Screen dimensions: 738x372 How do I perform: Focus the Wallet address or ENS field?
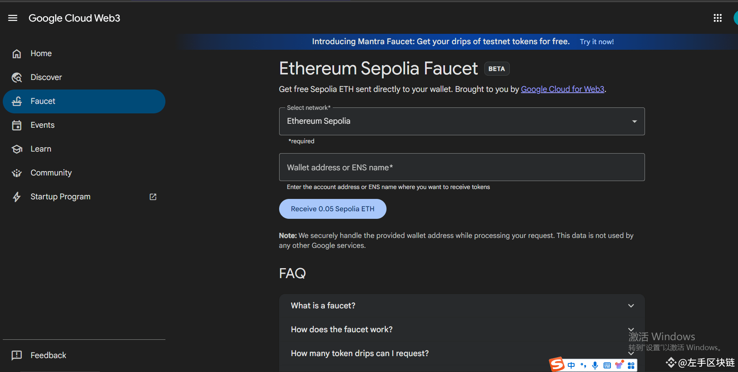[461, 167]
